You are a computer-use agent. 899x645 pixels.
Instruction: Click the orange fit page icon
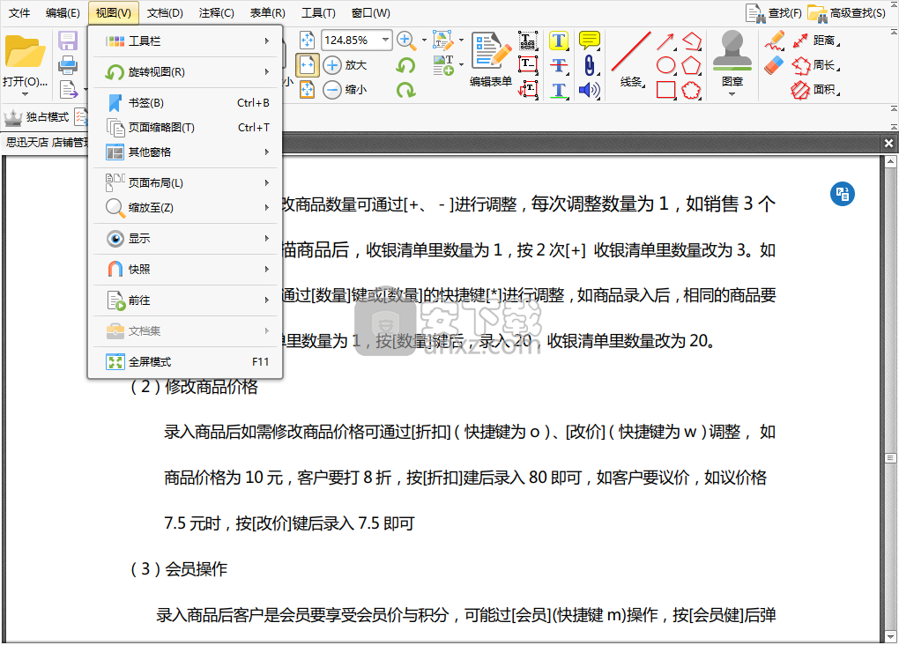point(308,90)
